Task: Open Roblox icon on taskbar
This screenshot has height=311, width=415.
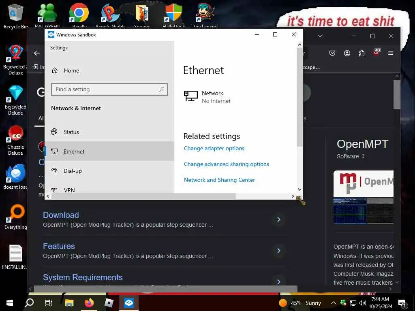Action: tap(109, 303)
